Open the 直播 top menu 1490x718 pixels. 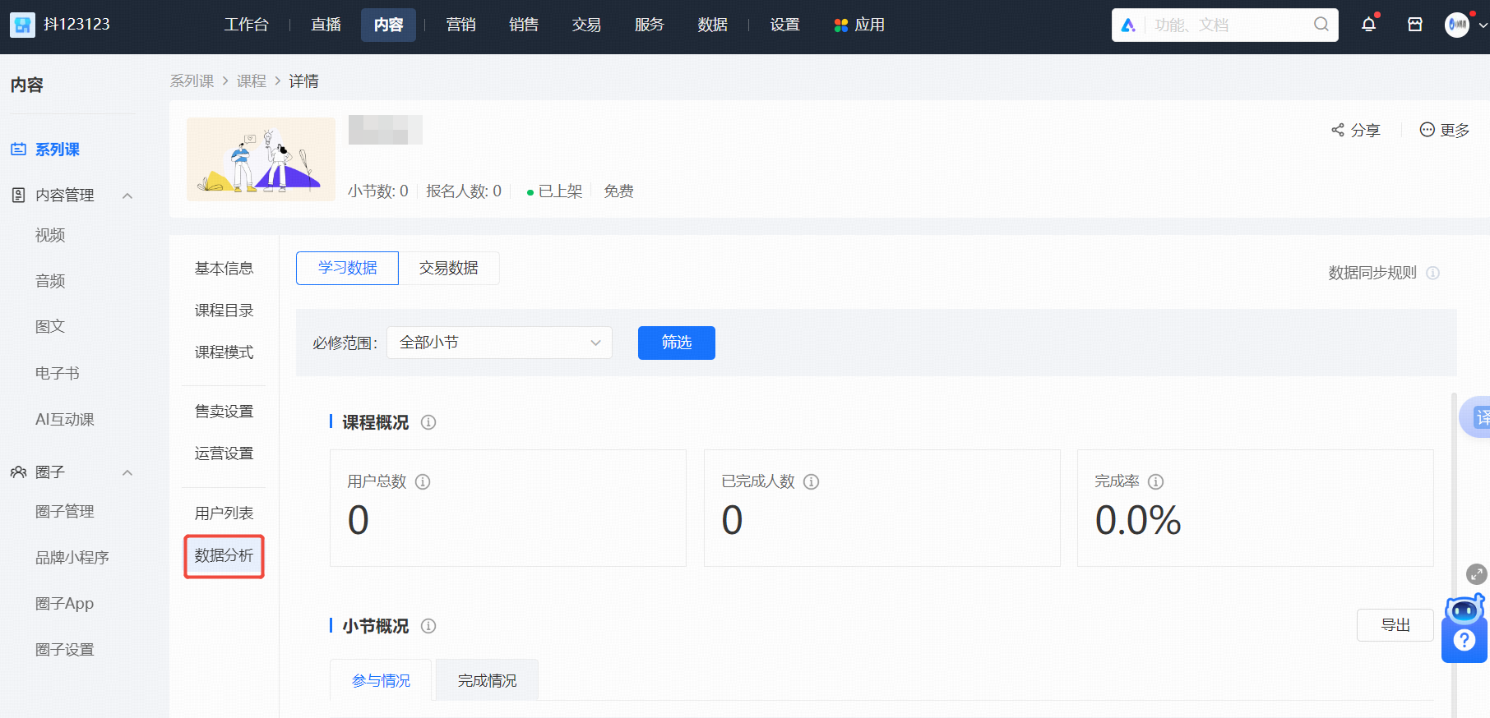coord(326,25)
